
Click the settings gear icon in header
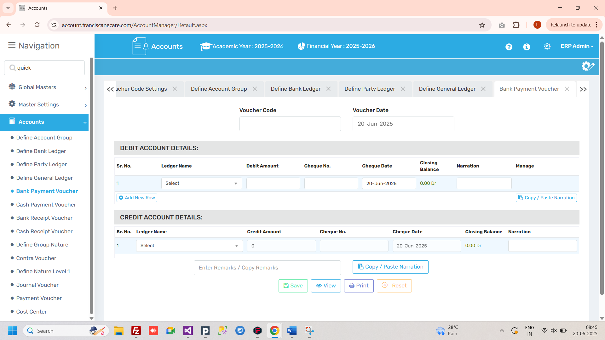tap(547, 46)
